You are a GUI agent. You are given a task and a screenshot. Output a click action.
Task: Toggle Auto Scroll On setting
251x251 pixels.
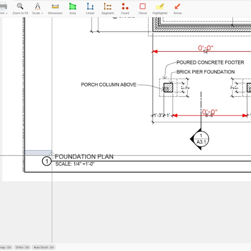pos(44,247)
